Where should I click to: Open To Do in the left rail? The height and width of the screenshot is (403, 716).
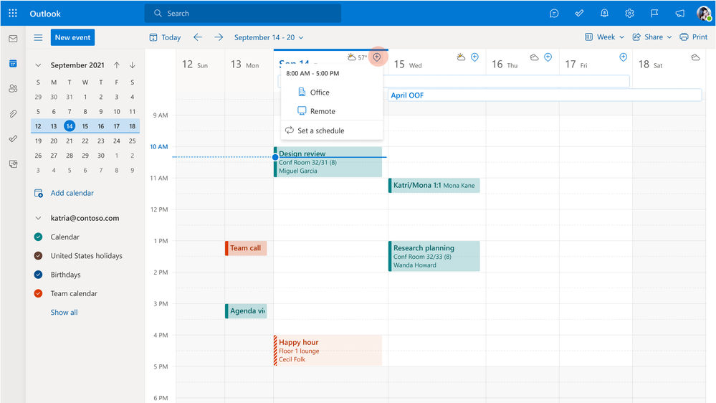13,138
